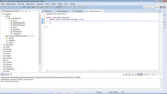Expand the JRE system library node
Viewport: 167px width, 94px height.
pyautogui.click(x=5, y=36)
